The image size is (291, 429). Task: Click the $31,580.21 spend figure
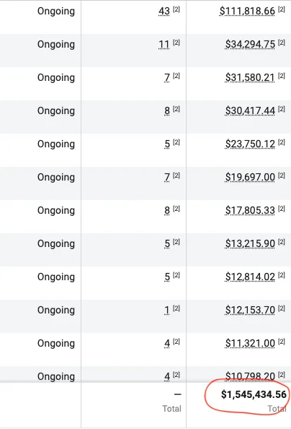[250, 78]
